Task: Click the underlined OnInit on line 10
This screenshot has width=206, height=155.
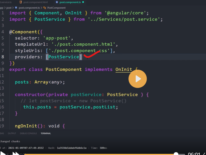Action: (x=124, y=69)
